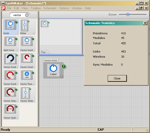The height and width of the screenshot is (133, 150).
Task: Open the Help menu
Action: [x=88, y=8]
